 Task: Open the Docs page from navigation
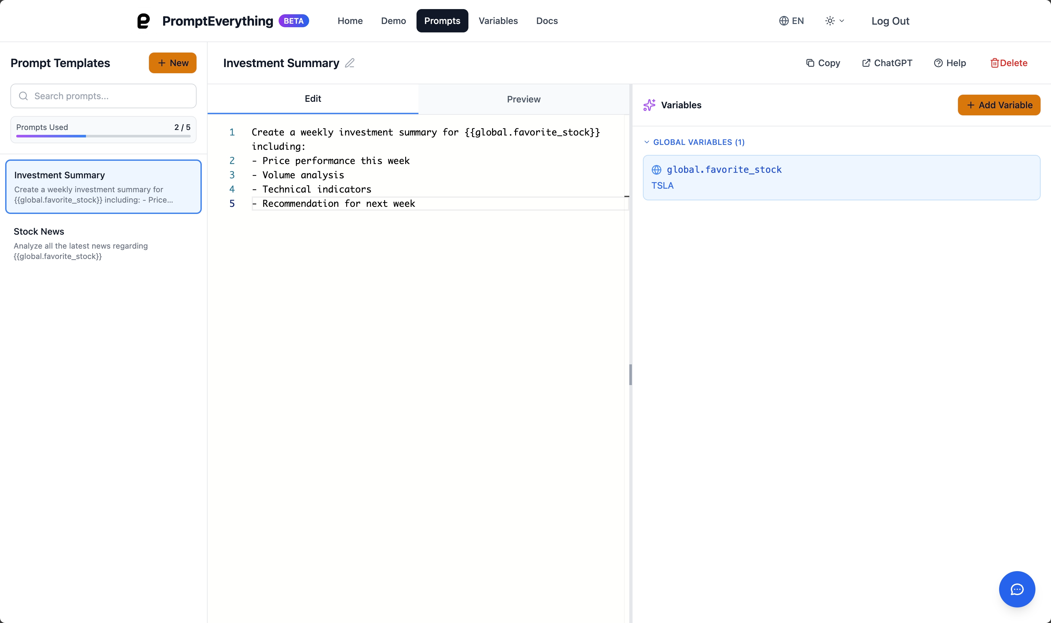point(547,20)
